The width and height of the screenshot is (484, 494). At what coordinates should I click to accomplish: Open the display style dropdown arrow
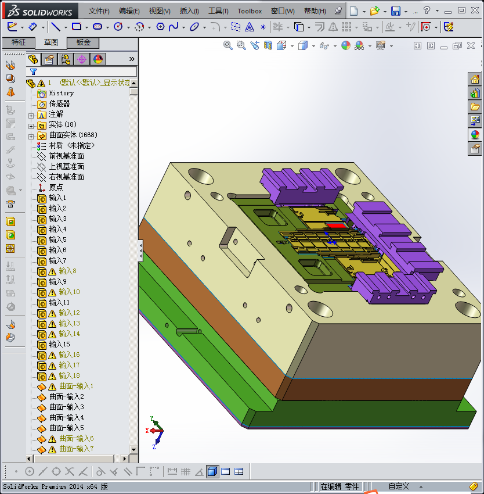313,46
